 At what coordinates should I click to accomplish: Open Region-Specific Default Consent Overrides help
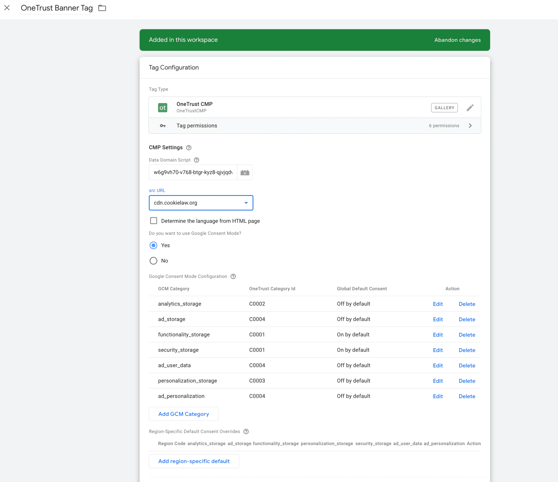click(246, 432)
